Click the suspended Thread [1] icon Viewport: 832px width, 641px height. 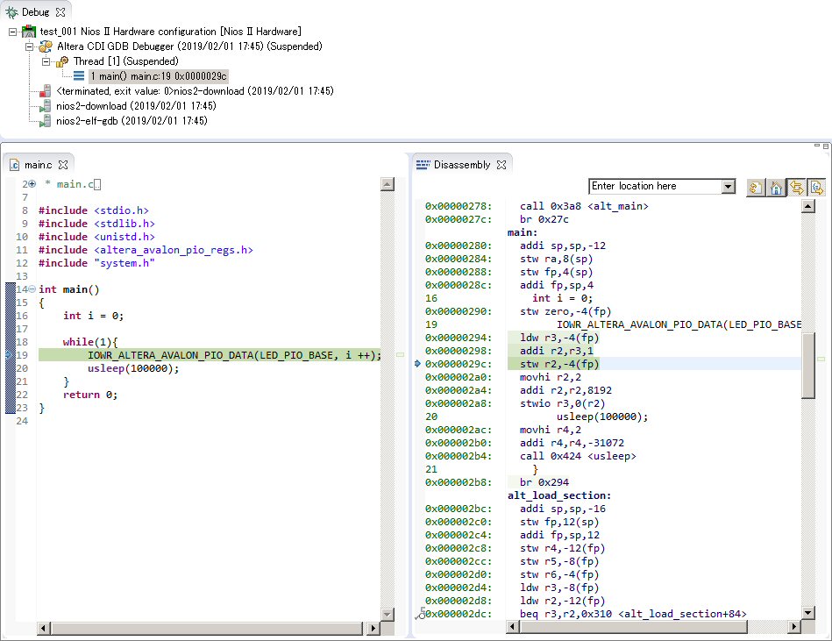coord(60,61)
